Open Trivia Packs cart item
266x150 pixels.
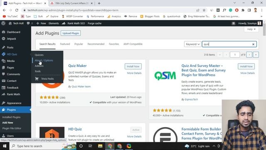coord(44,79)
